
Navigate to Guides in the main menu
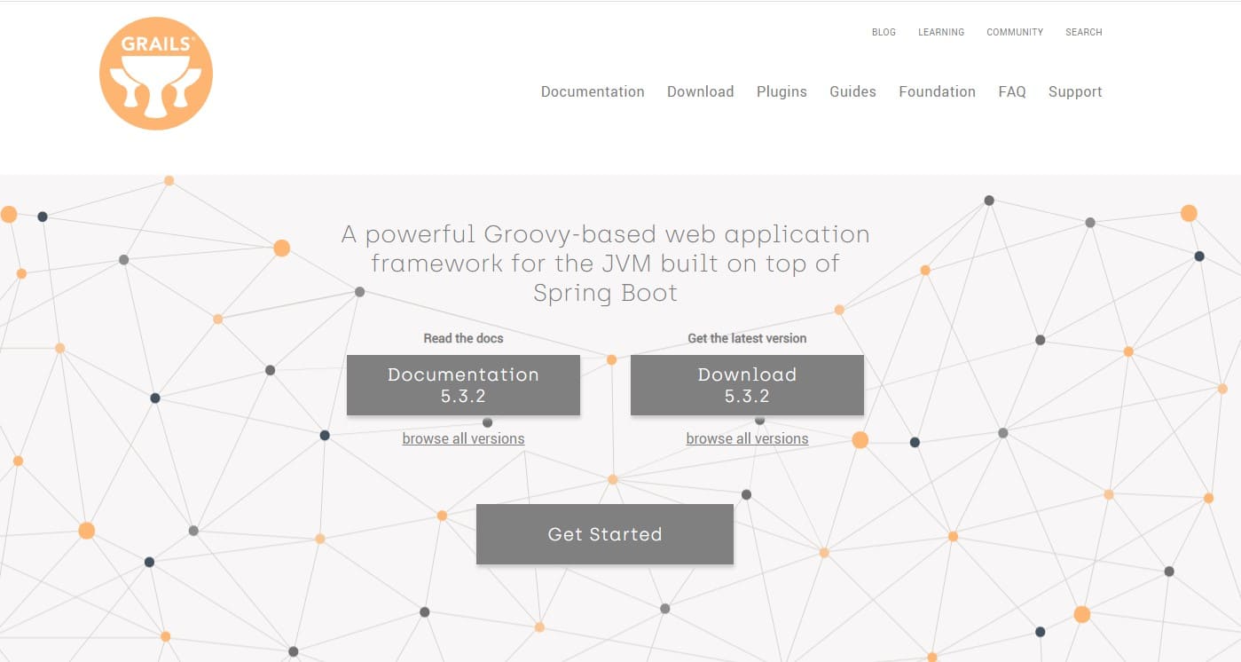pyautogui.click(x=852, y=91)
